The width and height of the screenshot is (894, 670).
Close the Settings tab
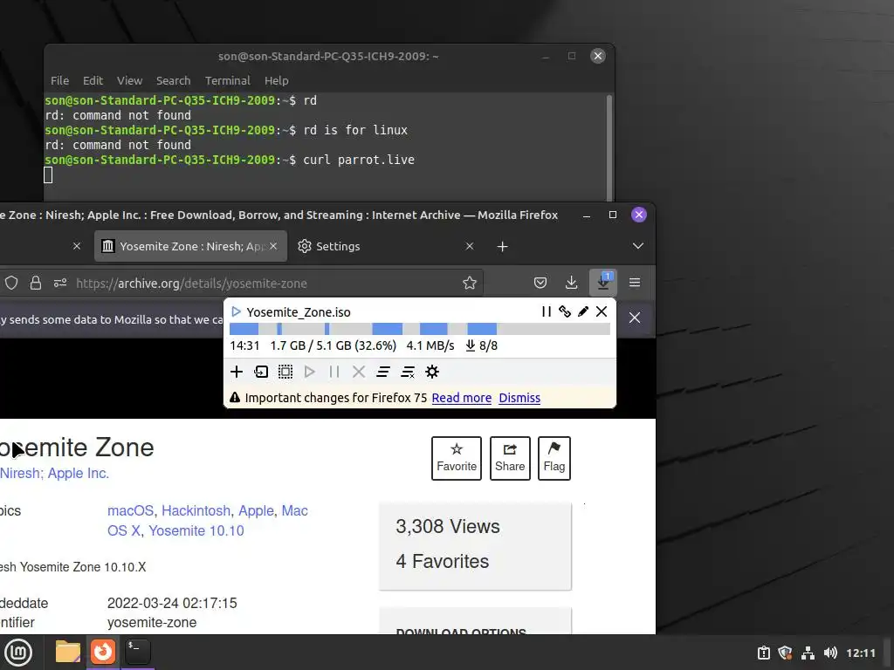click(469, 246)
